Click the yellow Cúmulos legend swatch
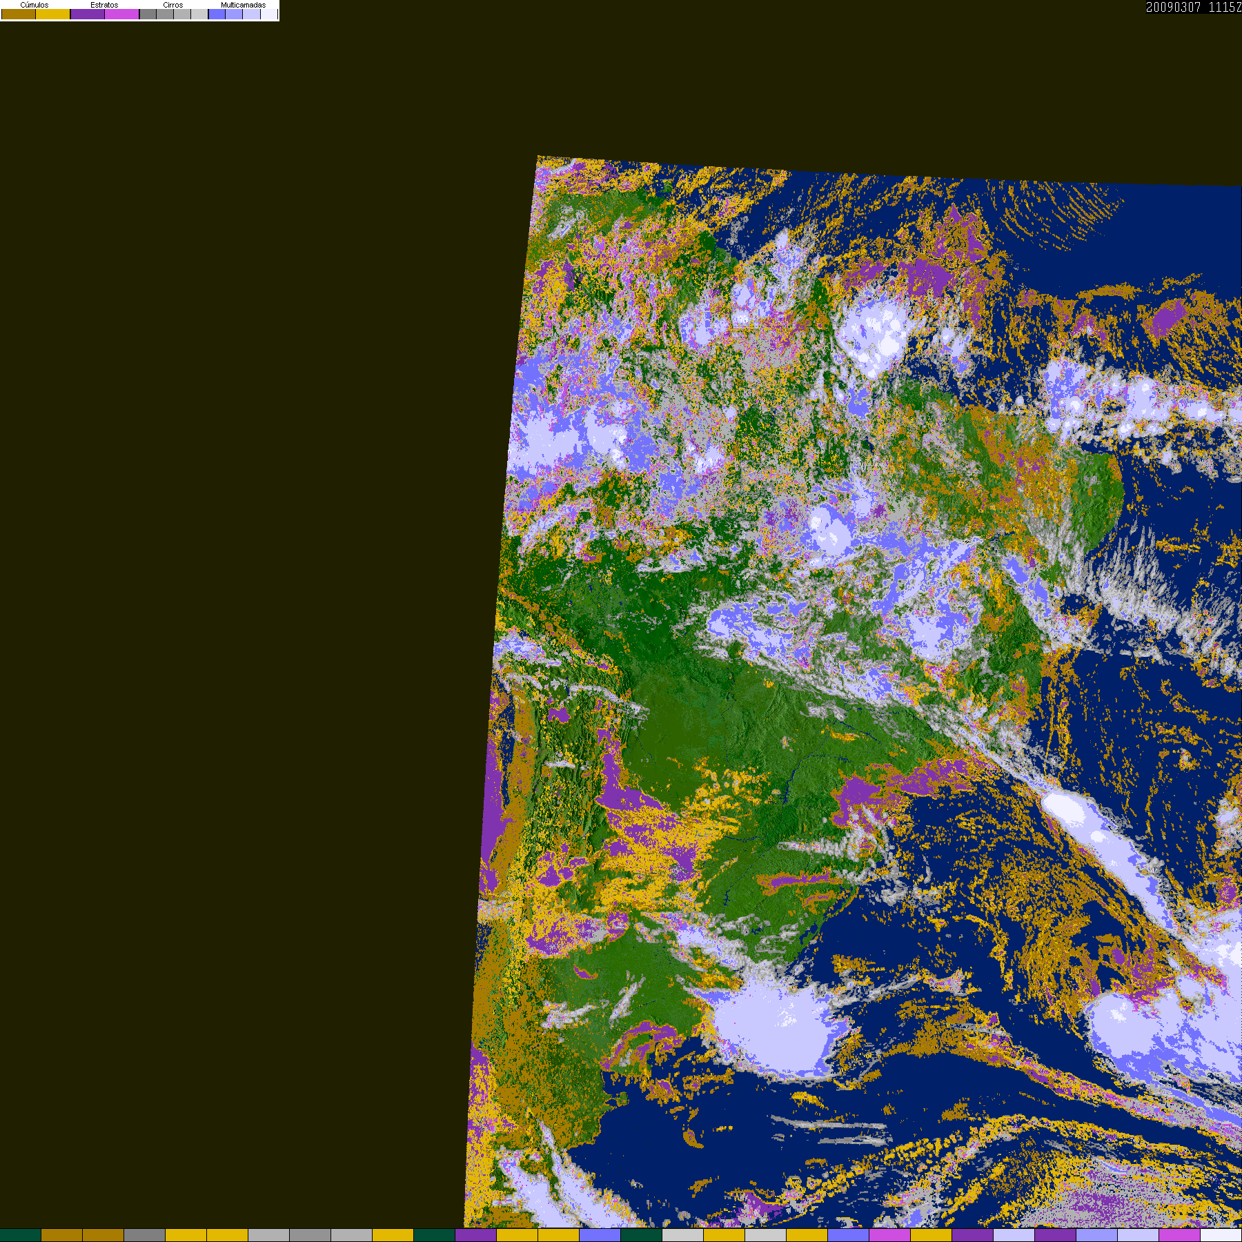Screen dimensions: 1242x1242 coord(52,14)
